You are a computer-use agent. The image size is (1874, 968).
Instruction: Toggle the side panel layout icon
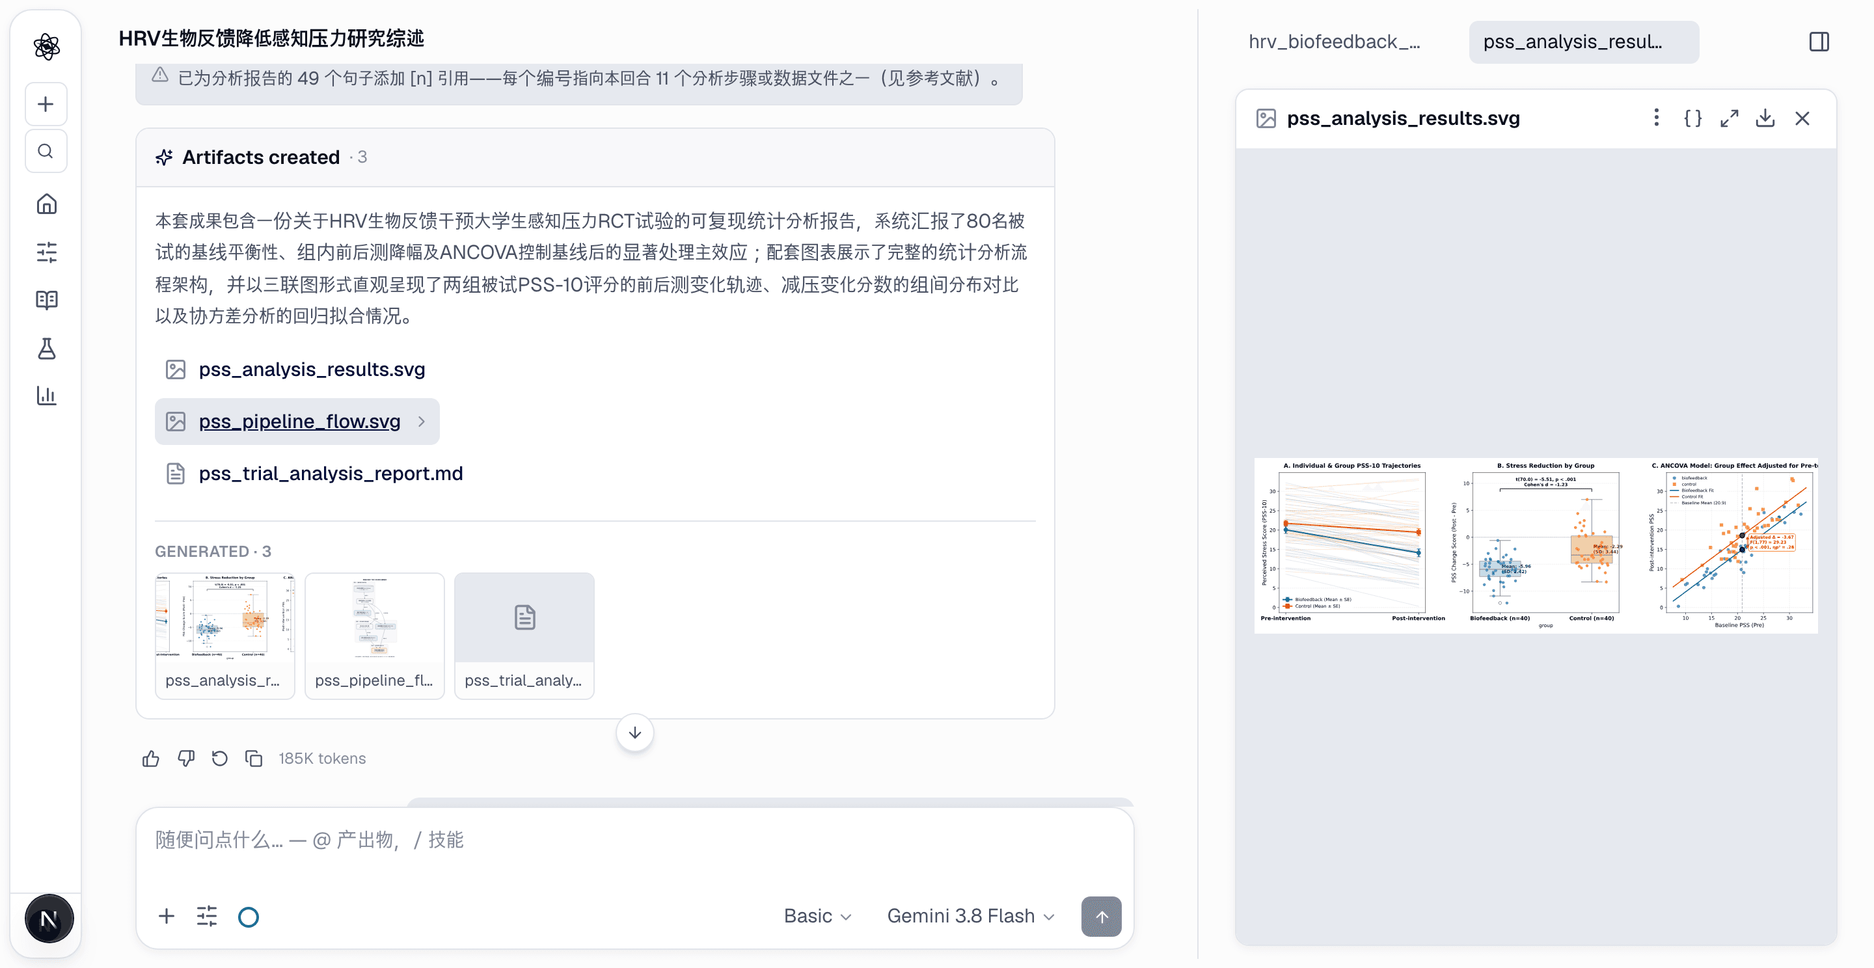pyautogui.click(x=1819, y=42)
